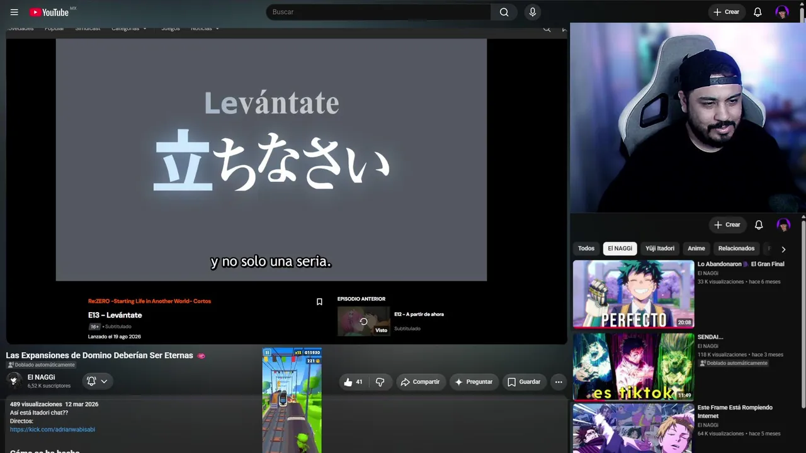
Task: Open El NAGGi channel avatar under the video
Action: tap(14, 381)
